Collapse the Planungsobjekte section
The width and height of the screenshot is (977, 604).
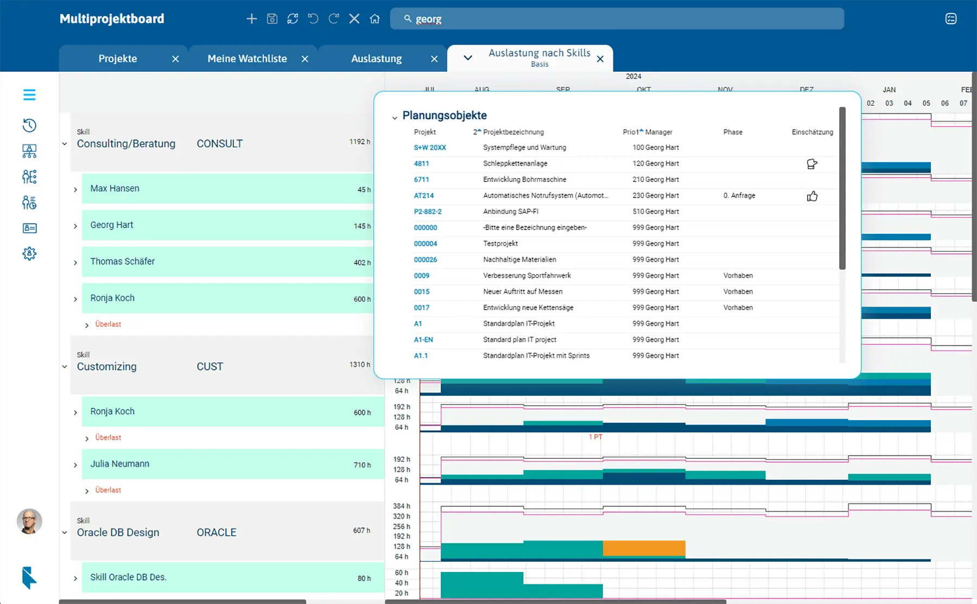click(x=395, y=117)
